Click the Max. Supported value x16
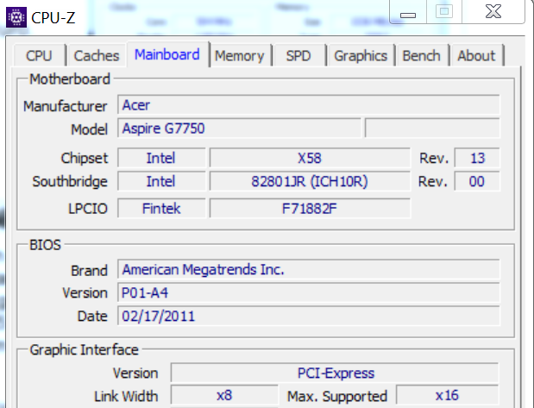The height and width of the screenshot is (408, 534). tap(447, 395)
